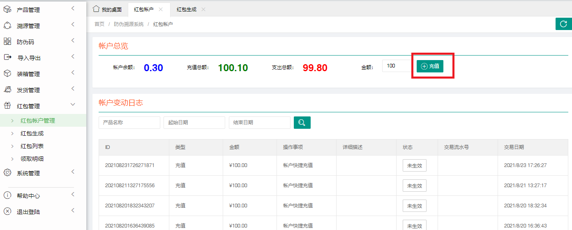
Task: Click the 首页 breadcrumb link
Action: click(99, 24)
